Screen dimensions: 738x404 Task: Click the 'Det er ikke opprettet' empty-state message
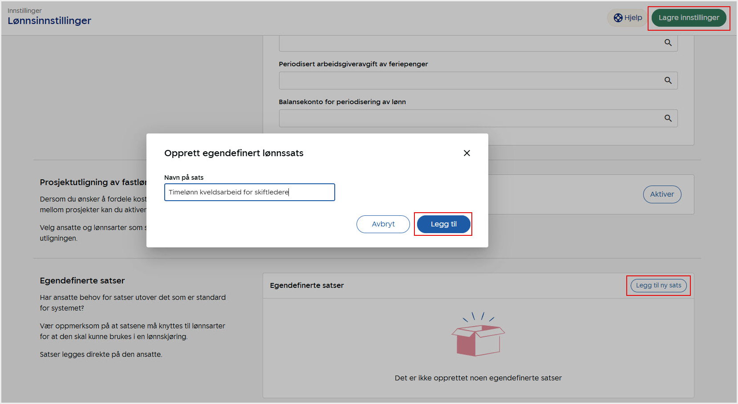tap(478, 378)
